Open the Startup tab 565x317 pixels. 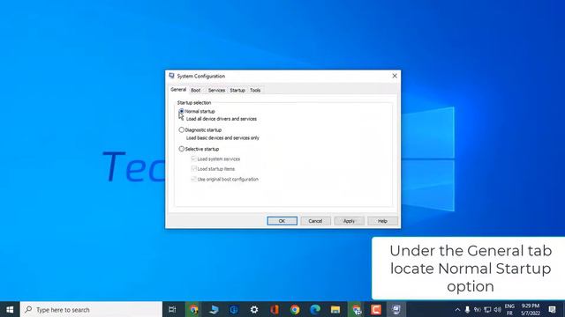(237, 90)
